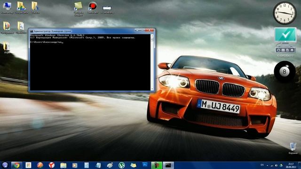Open Windows Explorer from the taskbar

[x=63, y=165]
